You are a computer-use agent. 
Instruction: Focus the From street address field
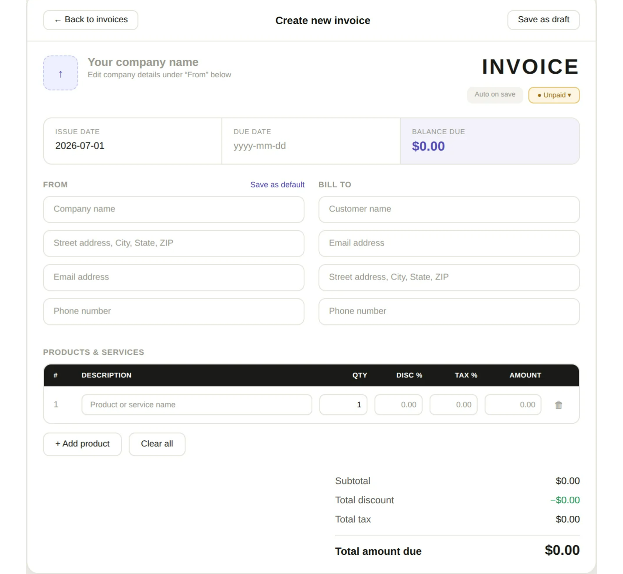coord(174,243)
